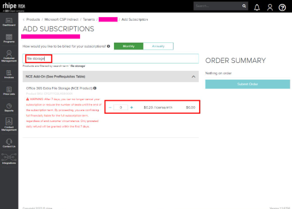
Task: Open Contact Management in sidebar
Action: pos(9,124)
